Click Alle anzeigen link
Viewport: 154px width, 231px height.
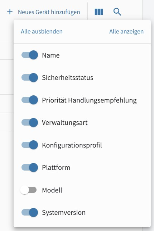(126, 31)
